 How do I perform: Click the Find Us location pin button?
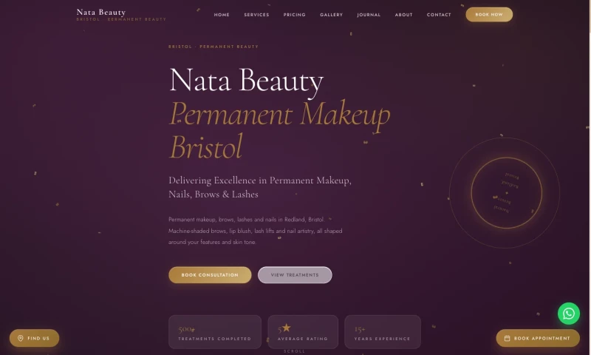[34, 338]
